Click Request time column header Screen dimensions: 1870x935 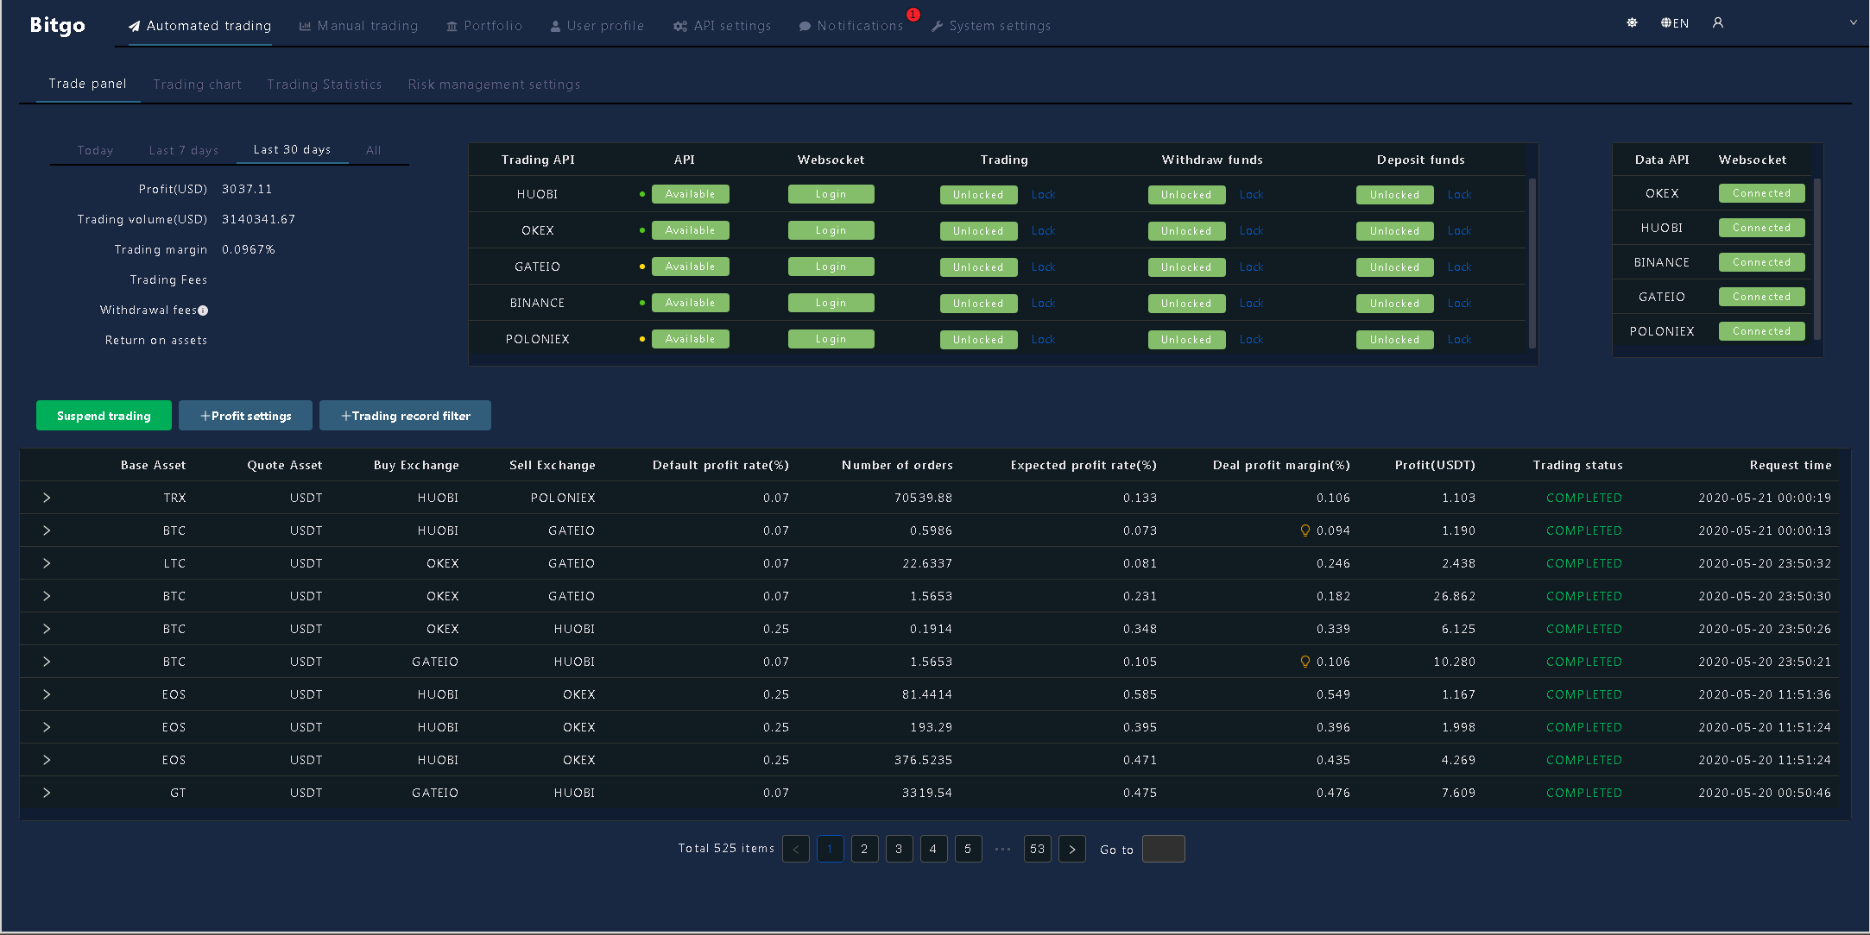point(1791,465)
